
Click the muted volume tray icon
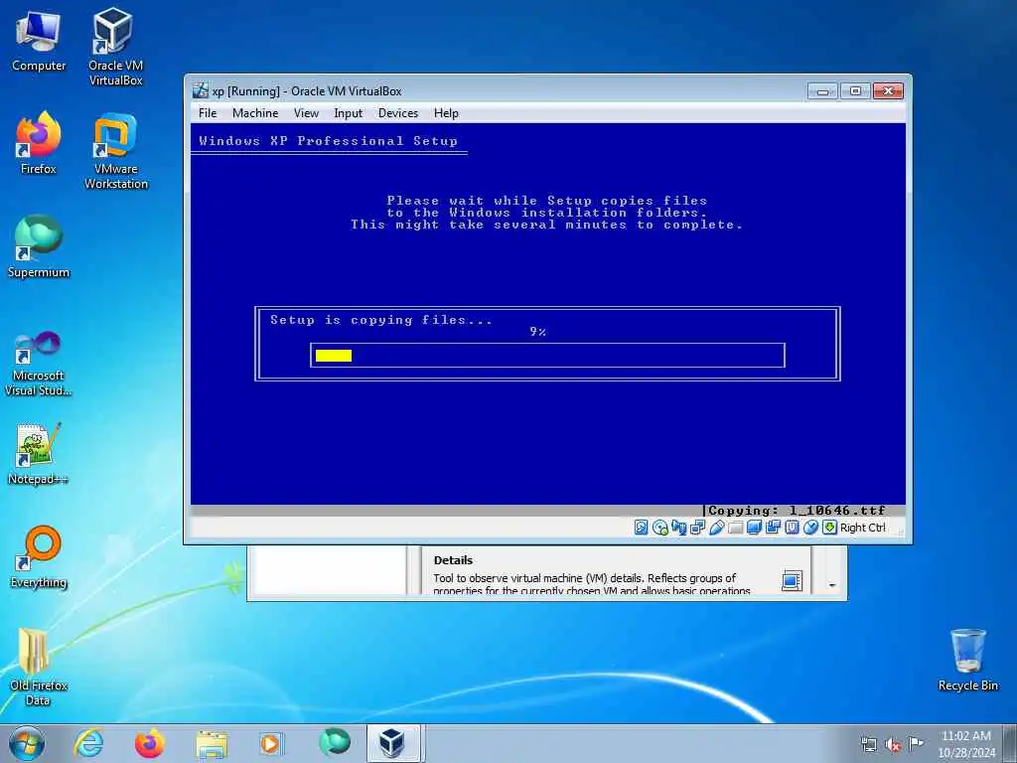(893, 744)
